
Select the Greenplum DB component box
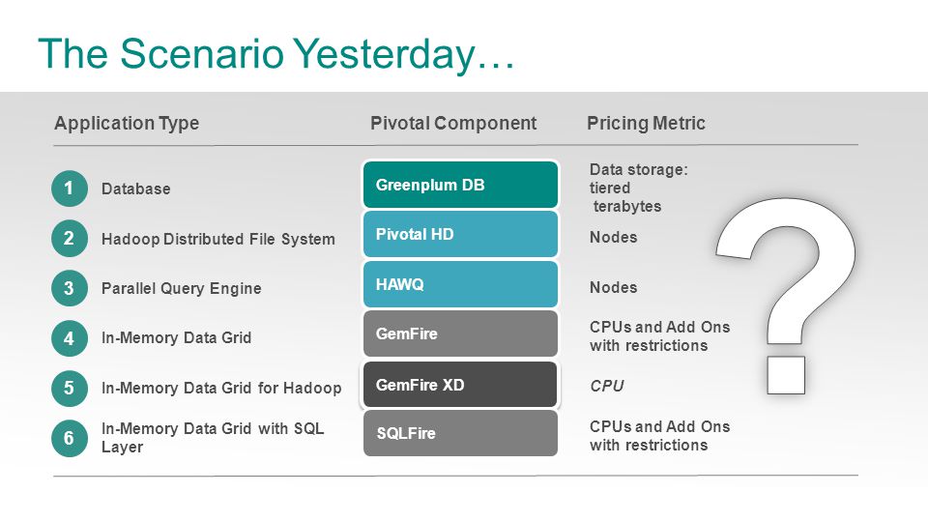[460, 185]
